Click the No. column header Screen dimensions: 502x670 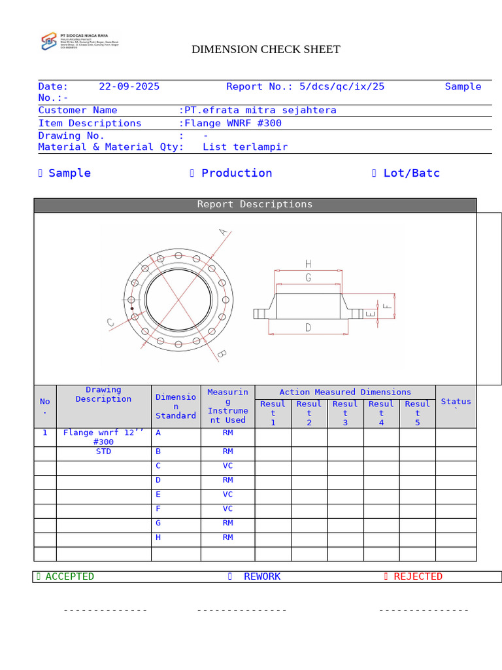click(45, 406)
